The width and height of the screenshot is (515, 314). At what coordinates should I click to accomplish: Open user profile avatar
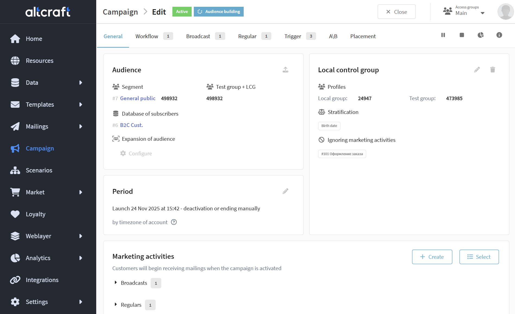(x=506, y=12)
